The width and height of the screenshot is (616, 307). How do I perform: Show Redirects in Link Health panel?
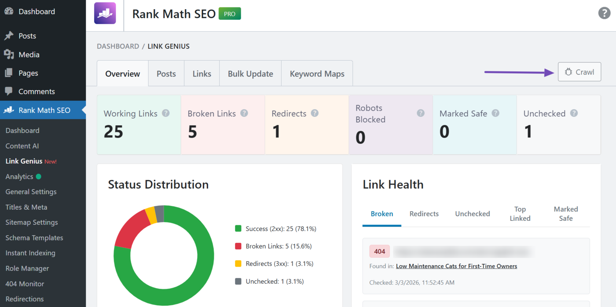point(424,214)
